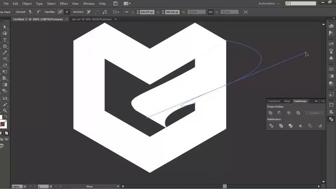Click the Exclude shape mode icon
This screenshot has height=189, width=336.
click(x=298, y=113)
